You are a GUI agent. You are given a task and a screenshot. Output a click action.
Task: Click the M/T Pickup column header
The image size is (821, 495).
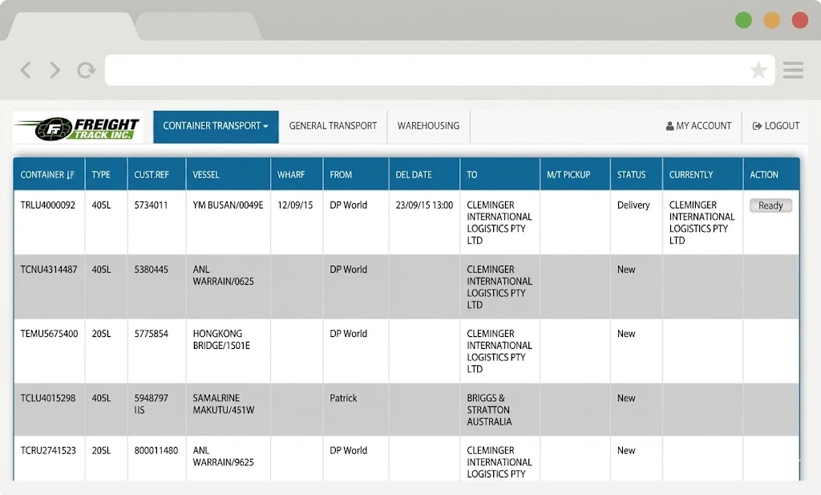[x=575, y=174]
